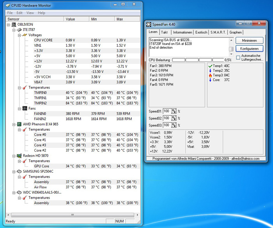The image size is (273, 228).
Task: Select the GPU Core temperature row
Action: coord(87,166)
